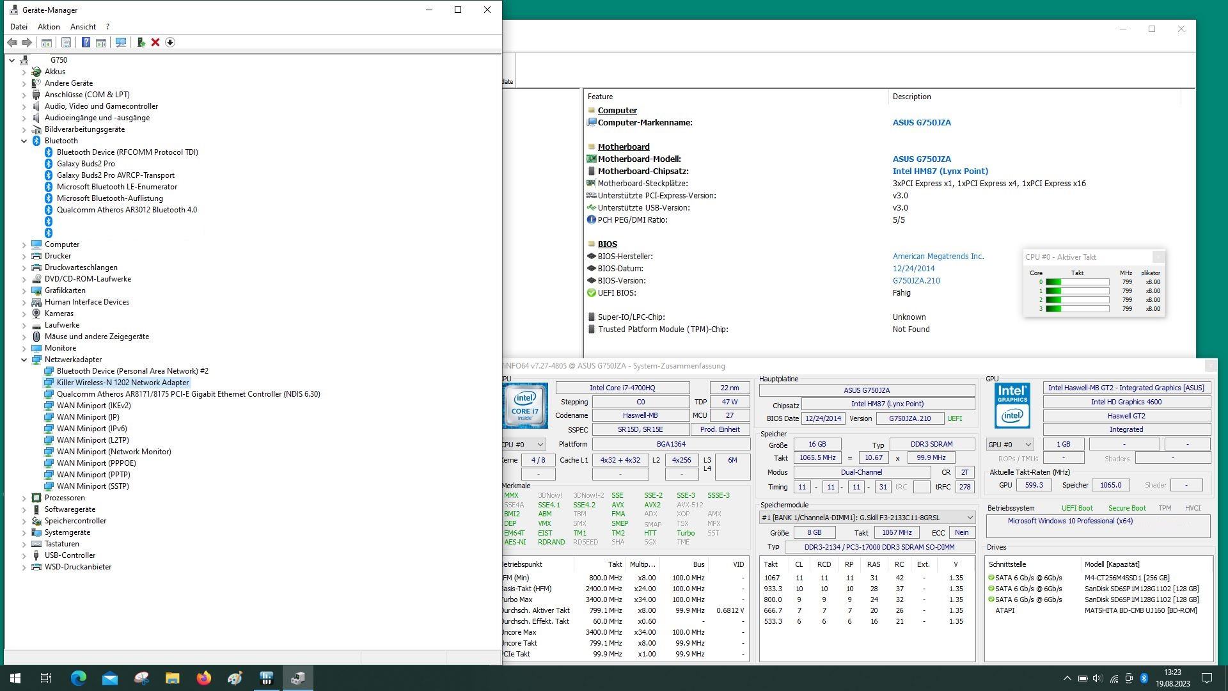The width and height of the screenshot is (1228, 691).
Task: Select the Audio, Video und Gamecontroller icon
Action: coord(36,106)
